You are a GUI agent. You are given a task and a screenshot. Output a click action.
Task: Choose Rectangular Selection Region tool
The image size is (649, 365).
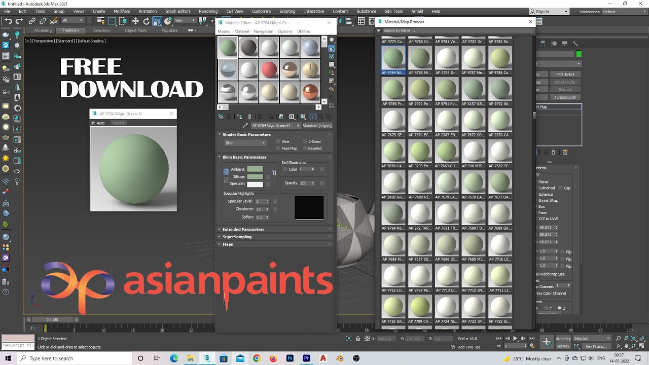(112, 21)
